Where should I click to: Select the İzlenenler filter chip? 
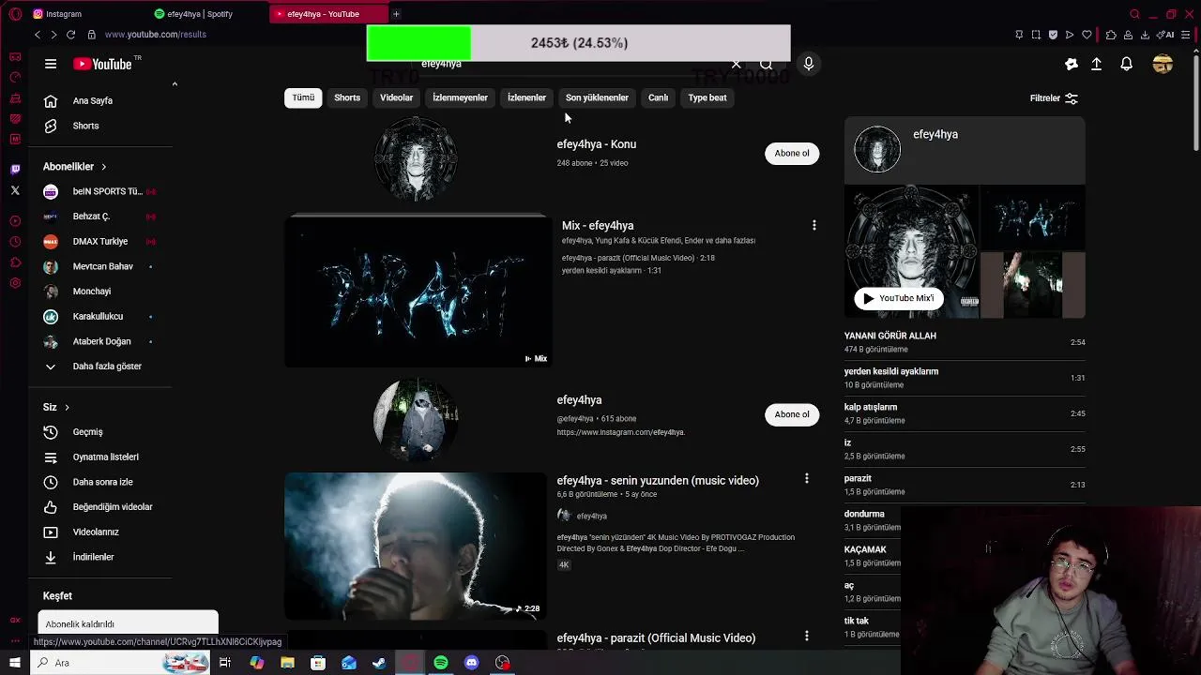point(526,97)
